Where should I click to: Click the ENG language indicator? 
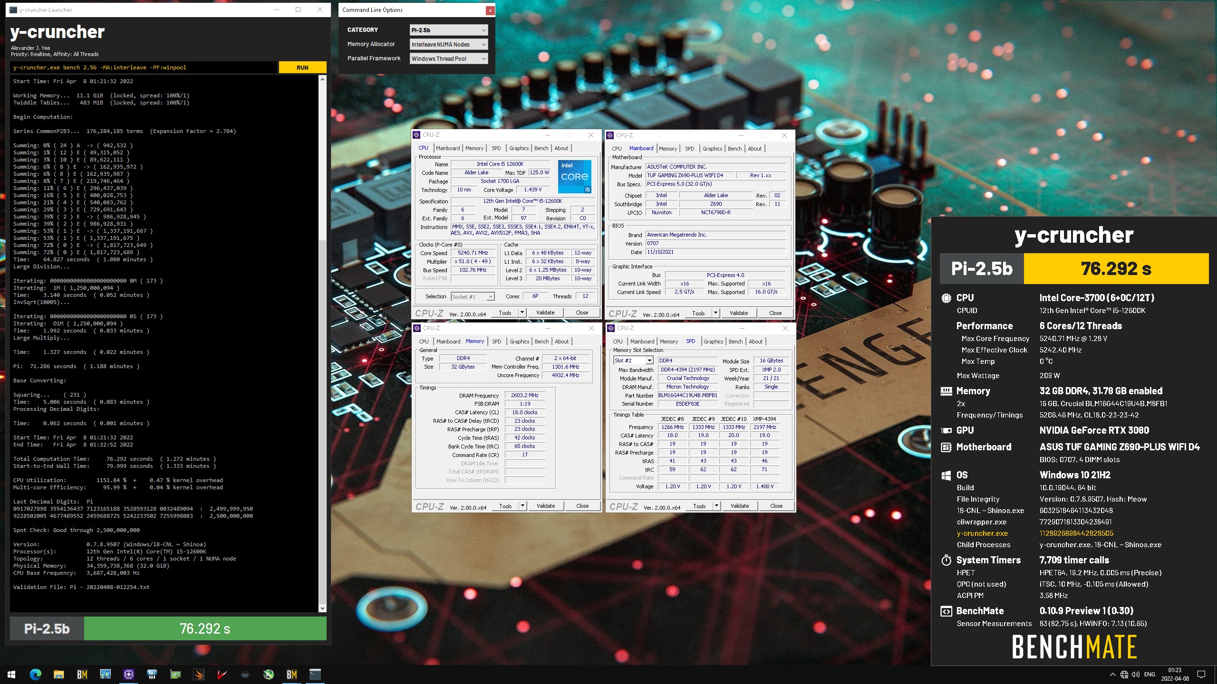coord(1149,674)
